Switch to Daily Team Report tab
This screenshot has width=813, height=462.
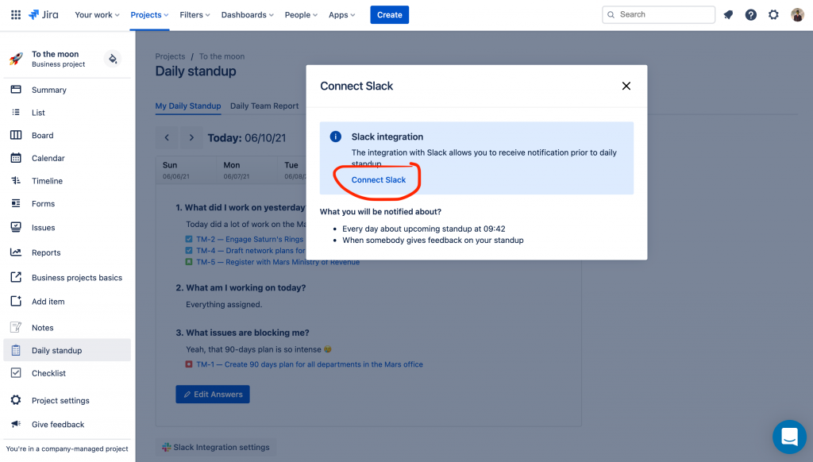tap(264, 106)
